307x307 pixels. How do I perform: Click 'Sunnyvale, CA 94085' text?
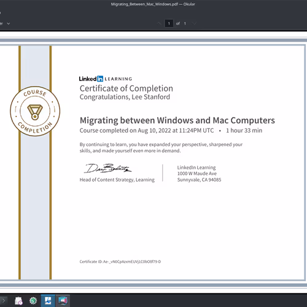[x=199, y=180]
